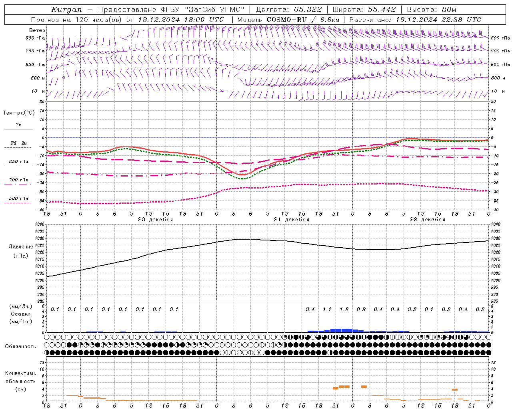The image size is (512, 409).
Task: Click the "Прогноз на 120 часа(ов)" text
Action: 77,20
